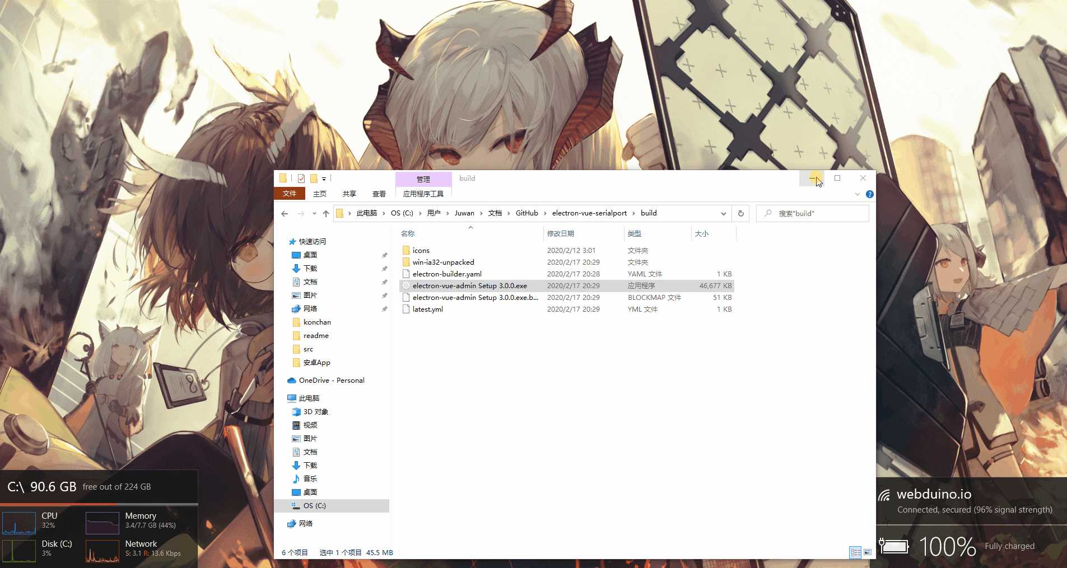Open bottom 网络 node in navigation pane
Screen dimensions: 1067x568
pos(306,523)
